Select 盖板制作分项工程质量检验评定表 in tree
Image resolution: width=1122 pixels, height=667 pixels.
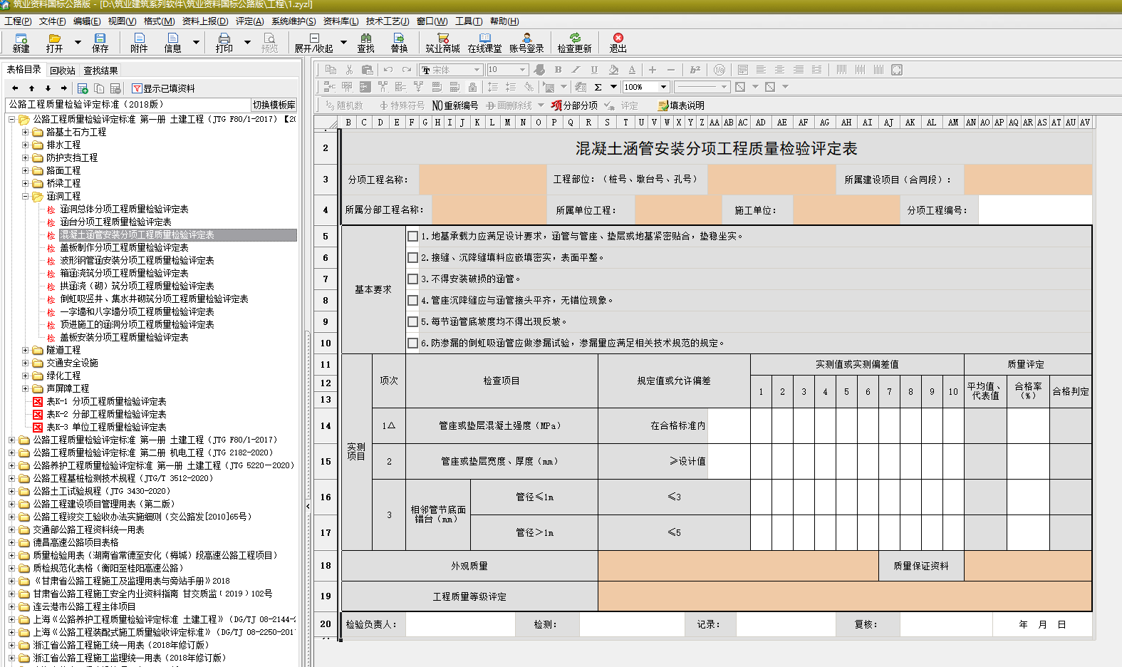tap(125, 247)
